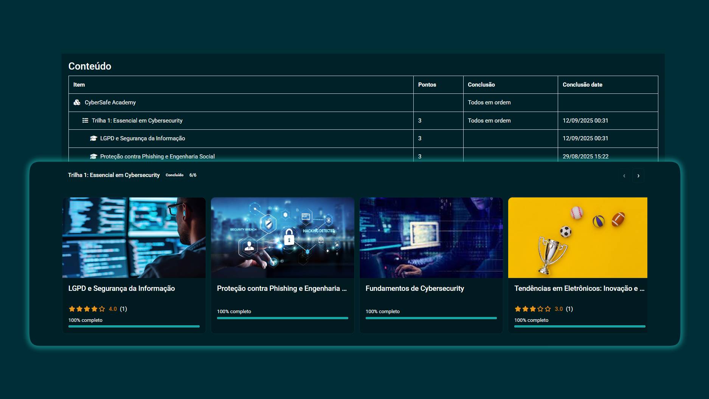Open Proteção contra Phishing table row link

click(x=157, y=157)
